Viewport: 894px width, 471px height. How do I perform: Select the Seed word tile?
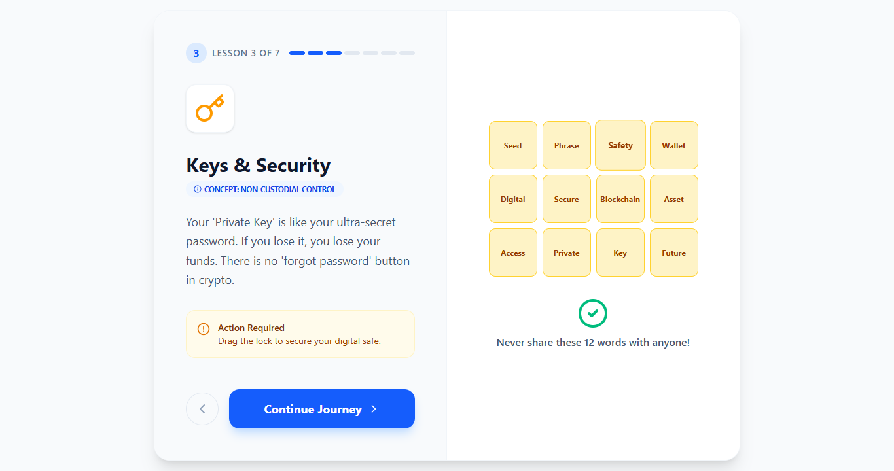point(513,145)
